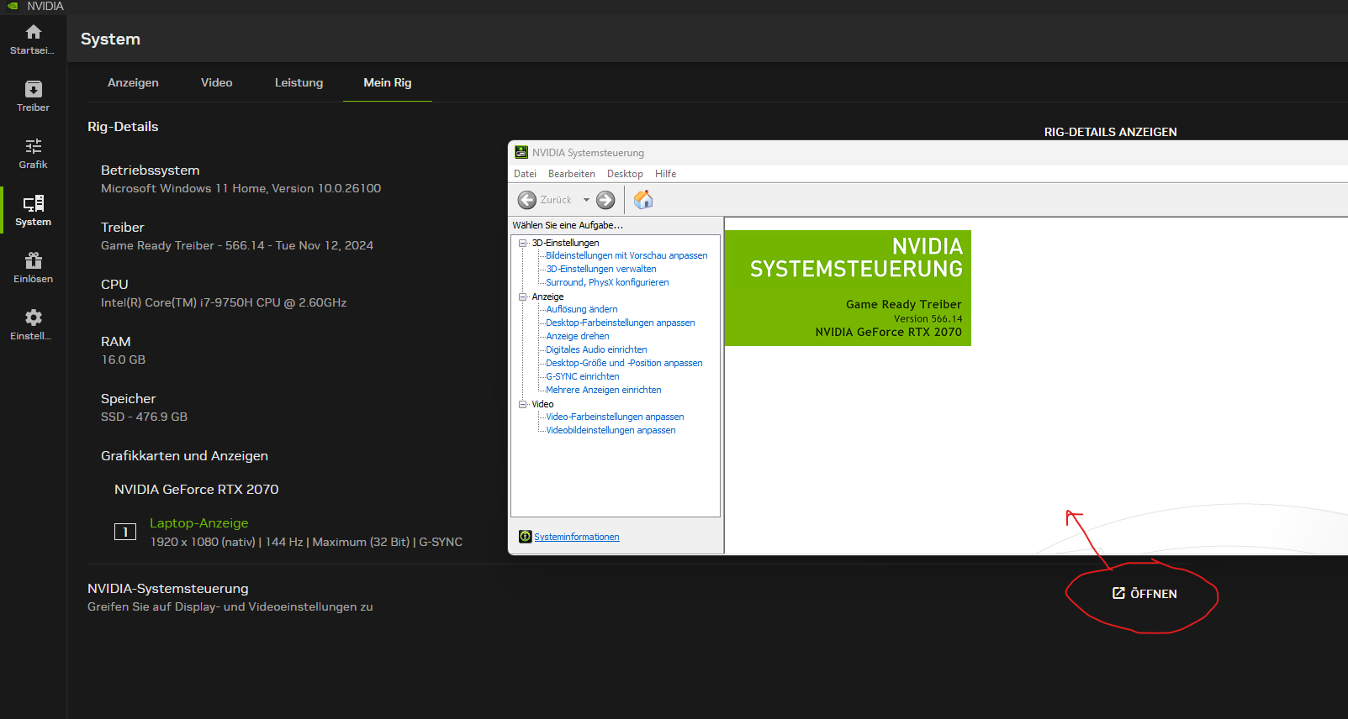Select the Mein Rig tab
This screenshot has height=719, width=1348.
(x=388, y=82)
